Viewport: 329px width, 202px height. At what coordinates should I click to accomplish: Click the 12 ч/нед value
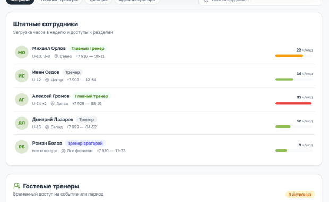pyautogui.click(x=305, y=121)
